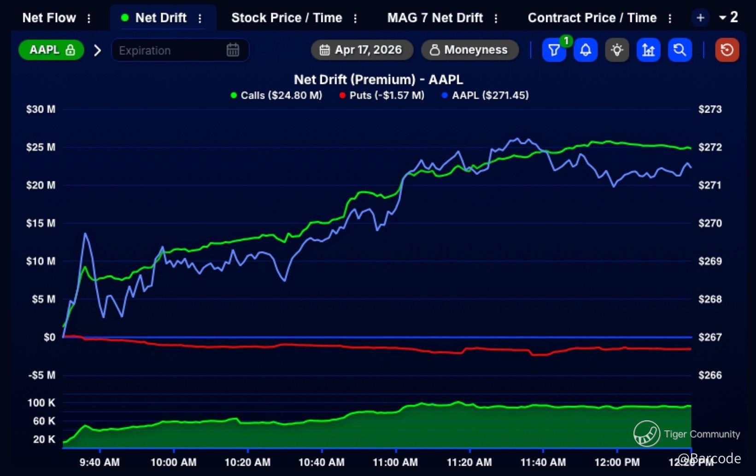This screenshot has width=756, height=476.
Task: Open Contract Price / Time tab options menu
Action: [670, 18]
